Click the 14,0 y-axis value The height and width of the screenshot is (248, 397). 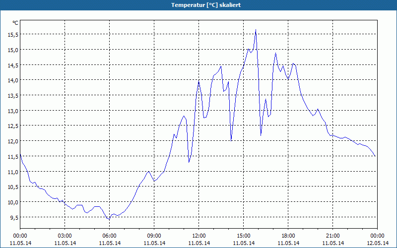click(13, 80)
